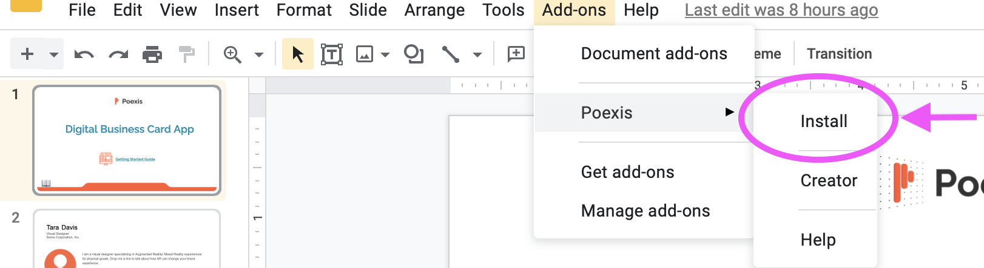Image resolution: width=984 pixels, height=268 pixels.
Task: Open the Tools menu
Action: (504, 10)
